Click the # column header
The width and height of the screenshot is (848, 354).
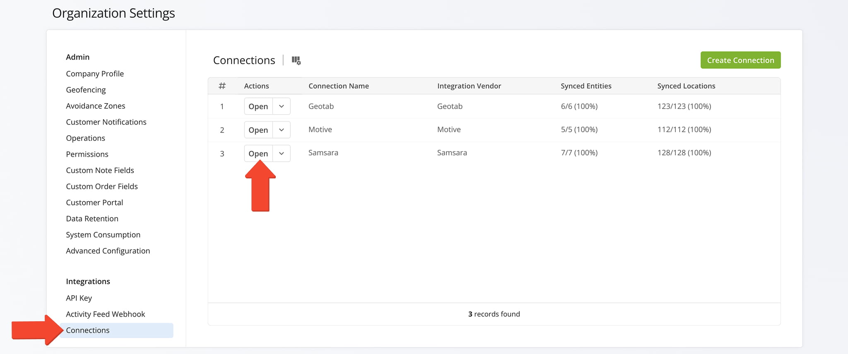point(222,86)
